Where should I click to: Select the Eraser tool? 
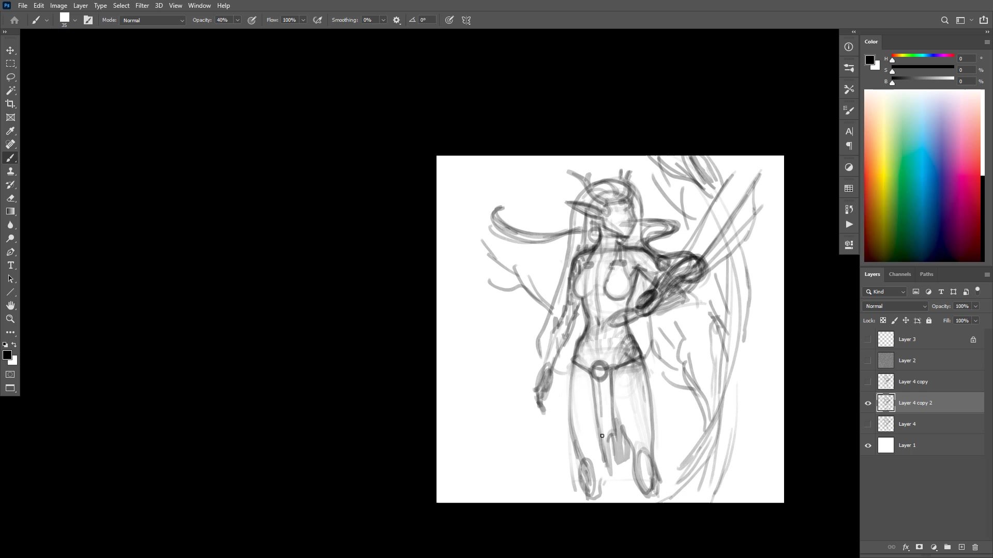click(10, 198)
